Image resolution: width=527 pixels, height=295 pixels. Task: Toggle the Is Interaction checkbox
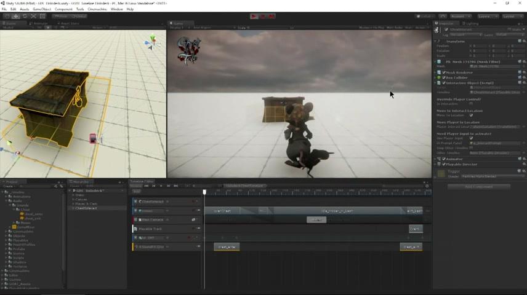pos(471,104)
